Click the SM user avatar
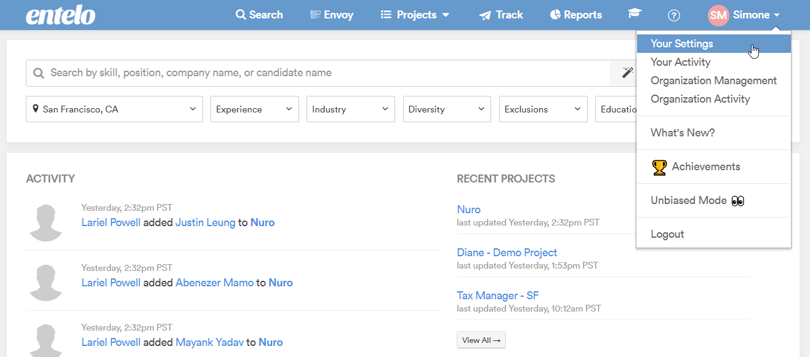The image size is (810, 357). (718, 15)
